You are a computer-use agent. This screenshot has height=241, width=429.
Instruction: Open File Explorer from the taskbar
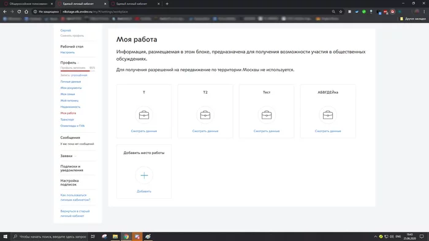pos(115,237)
